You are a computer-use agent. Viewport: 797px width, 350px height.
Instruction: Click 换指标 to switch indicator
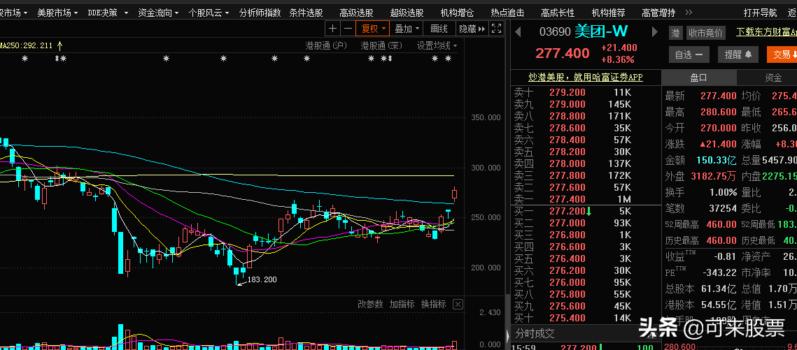click(x=434, y=305)
